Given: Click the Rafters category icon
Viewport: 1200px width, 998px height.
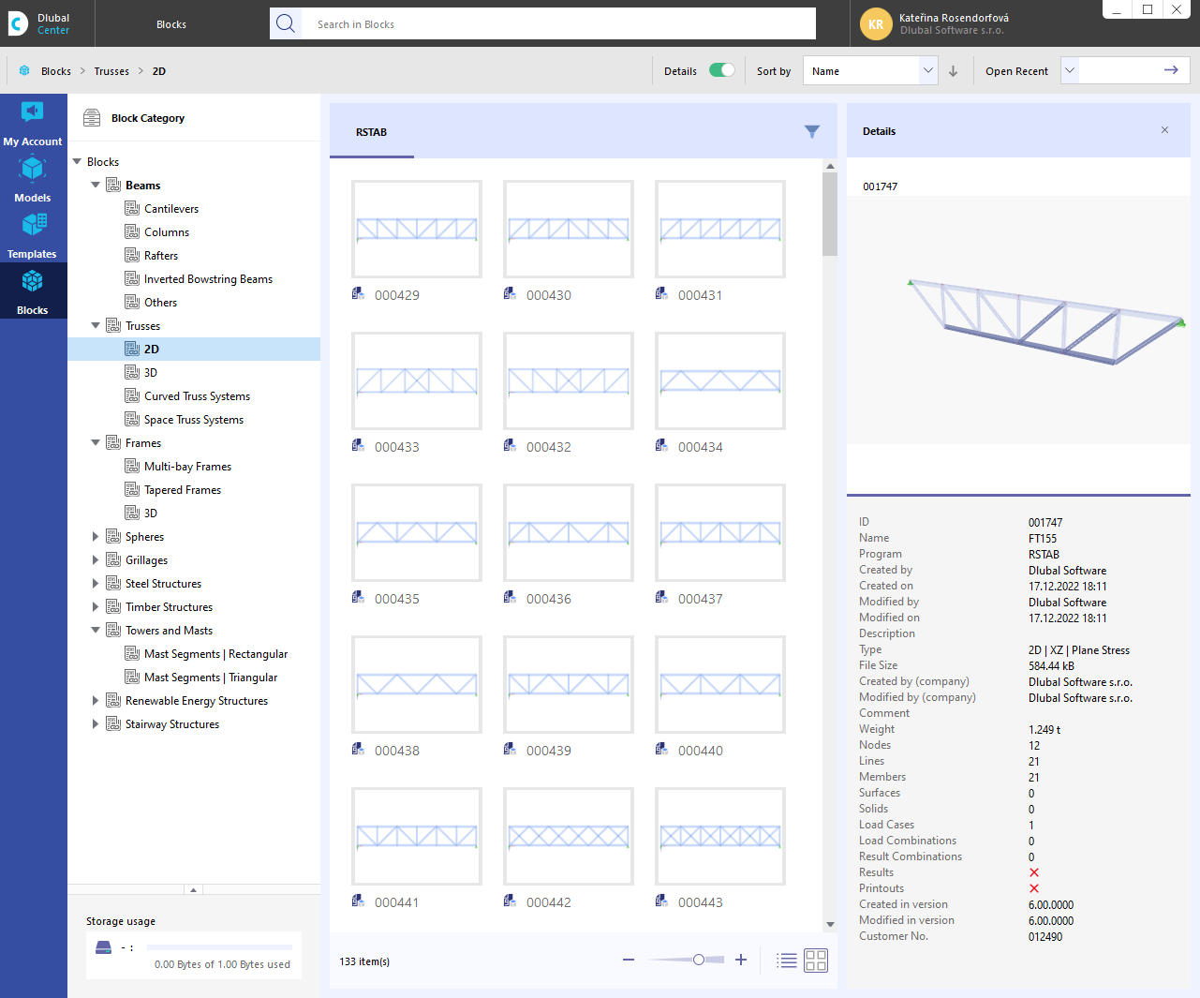Looking at the screenshot, I should point(132,255).
